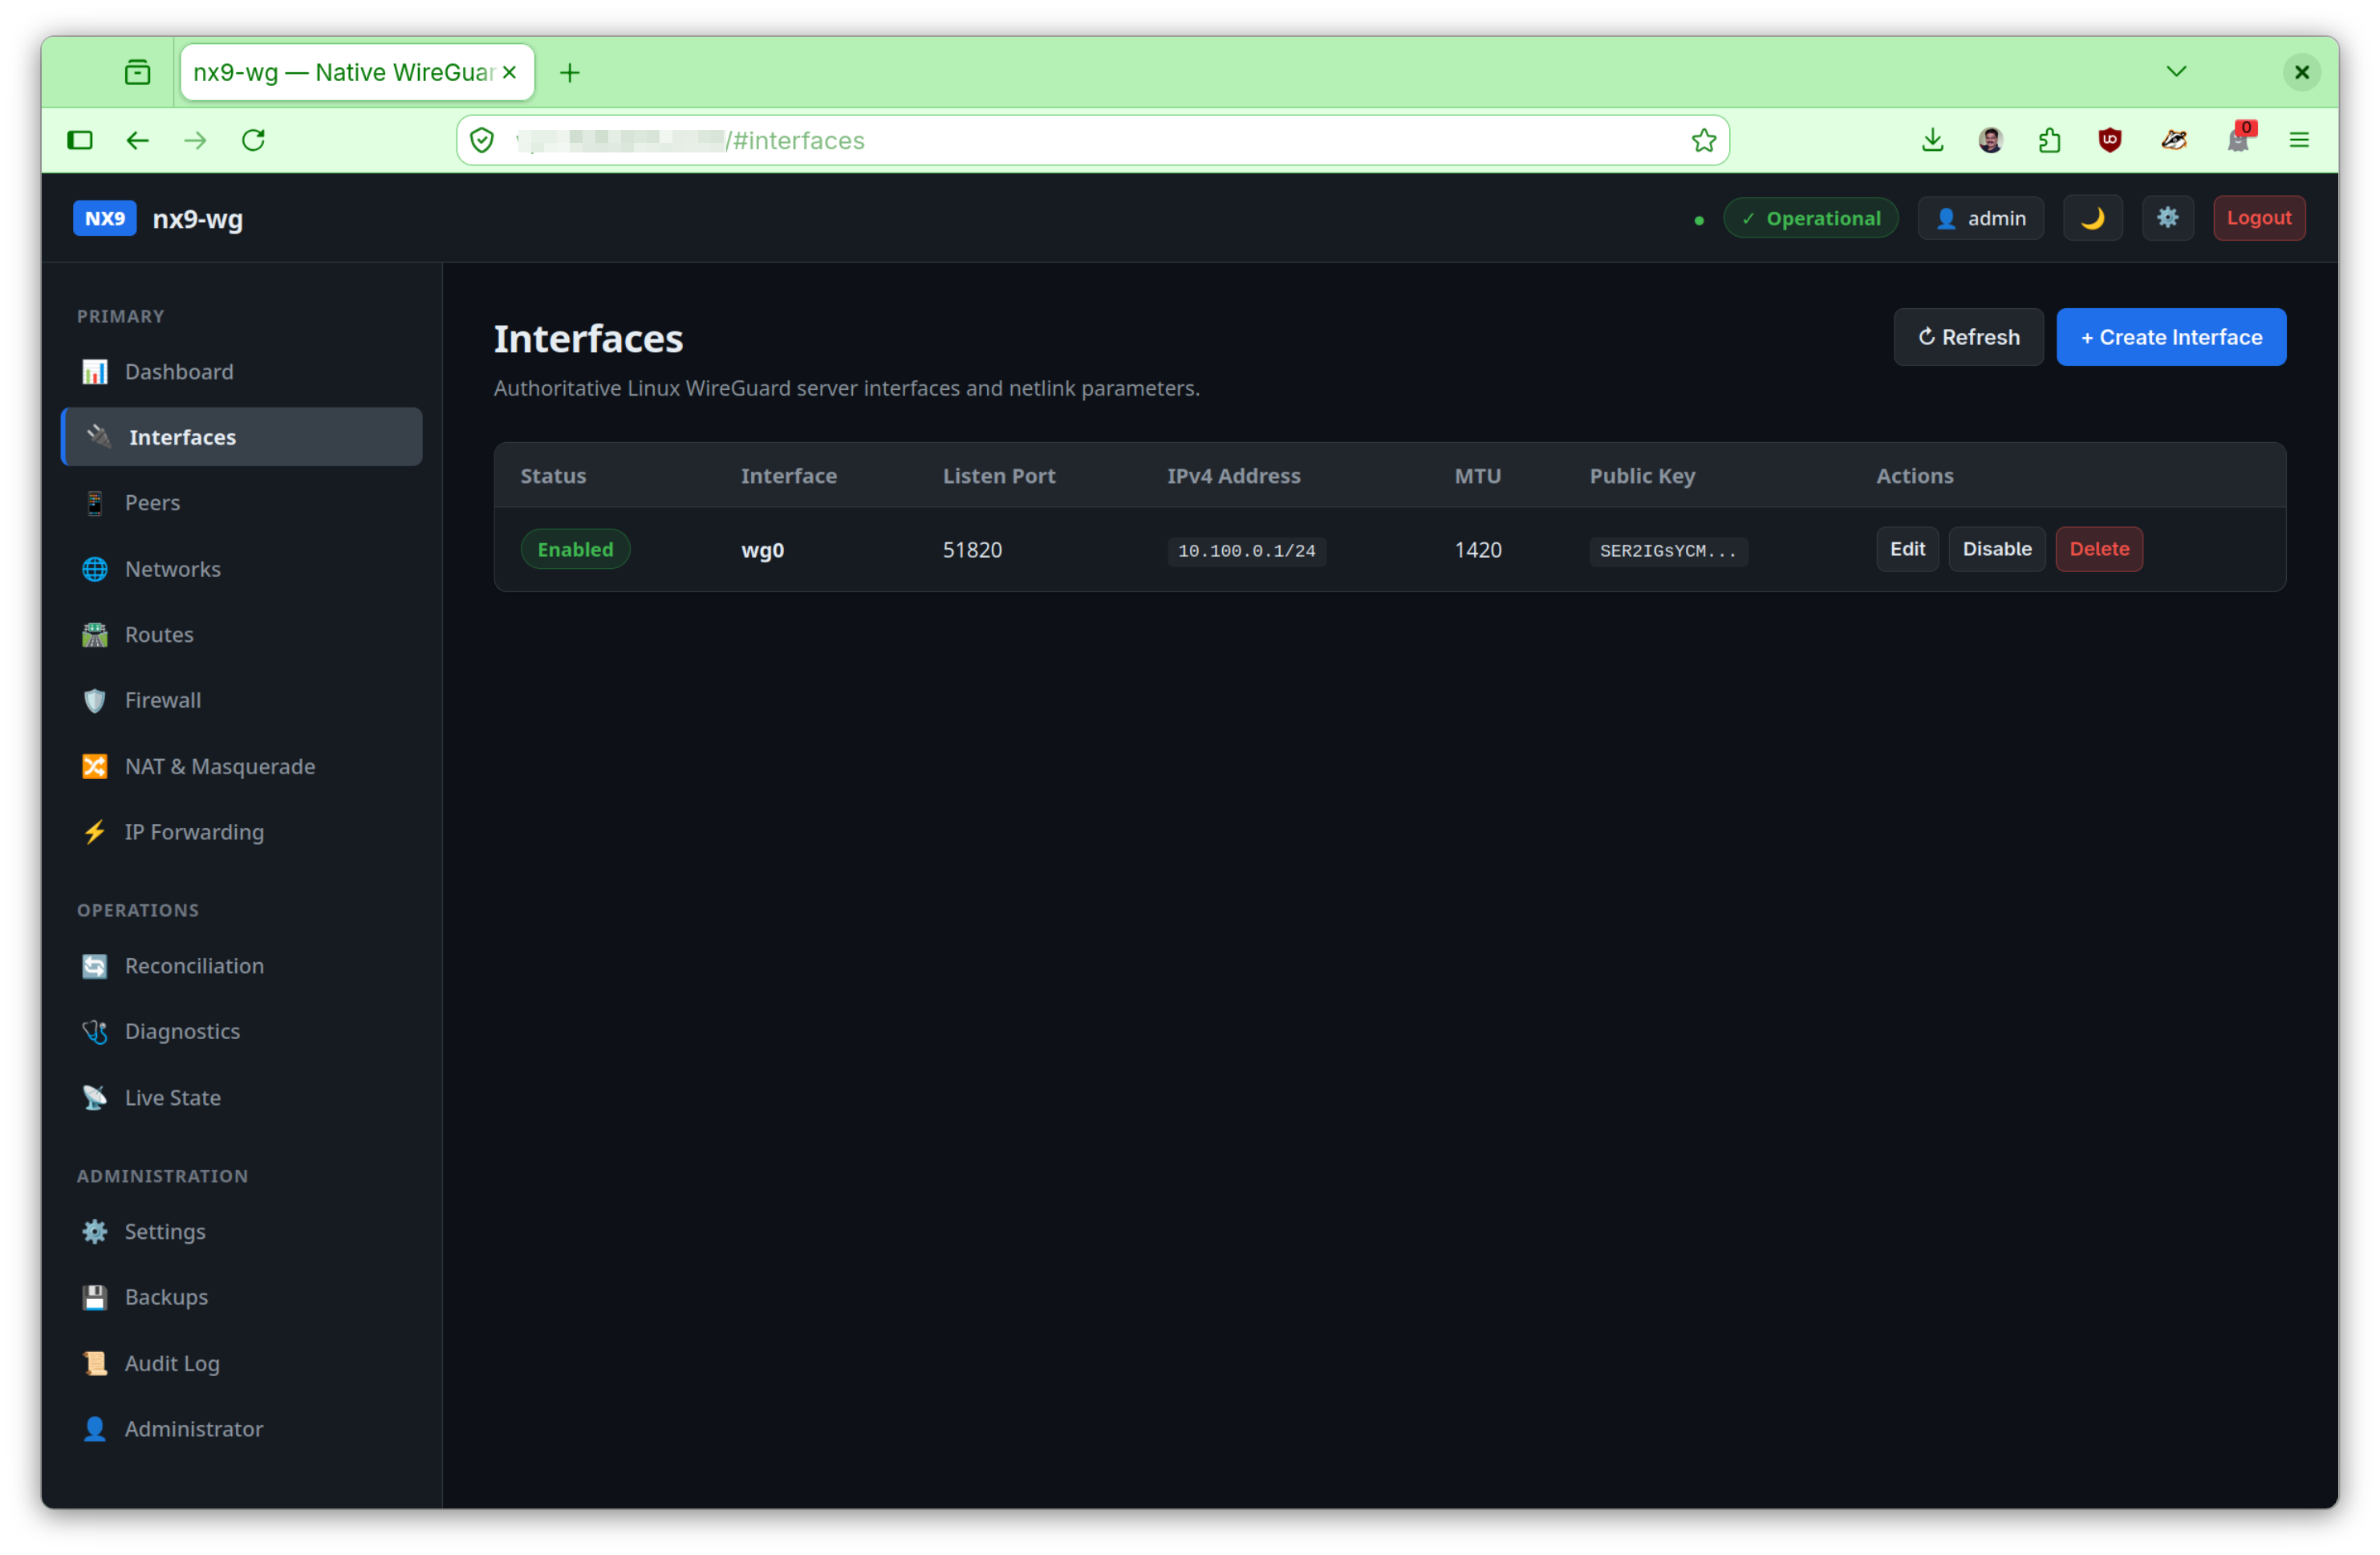Open settings via the header gear icon
This screenshot has height=1555, width=2380.
click(2167, 218)
